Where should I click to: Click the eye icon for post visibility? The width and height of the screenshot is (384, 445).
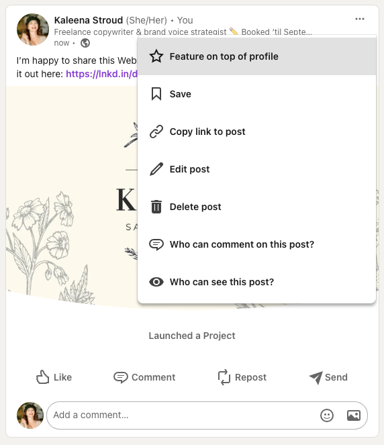(x=156, y=282)
